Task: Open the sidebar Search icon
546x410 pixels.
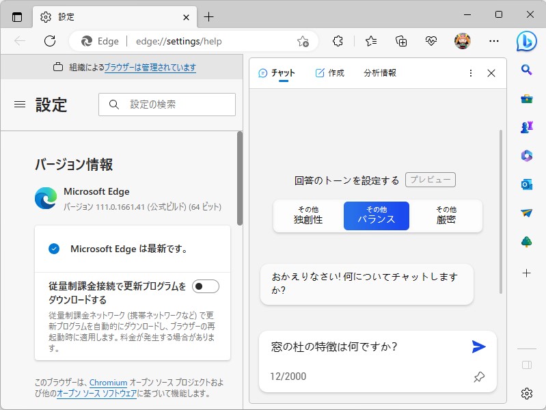Action: [526, 70]
